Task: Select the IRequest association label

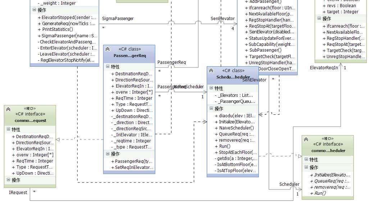Action: pos(18,192)
